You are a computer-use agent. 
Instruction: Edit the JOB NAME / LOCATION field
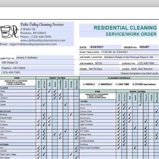(131, 57)
